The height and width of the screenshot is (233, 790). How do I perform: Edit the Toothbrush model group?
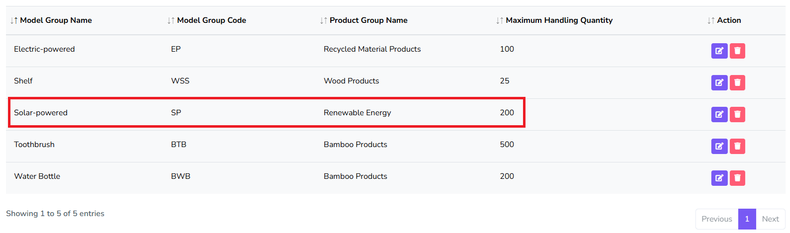tap(719, 146)
